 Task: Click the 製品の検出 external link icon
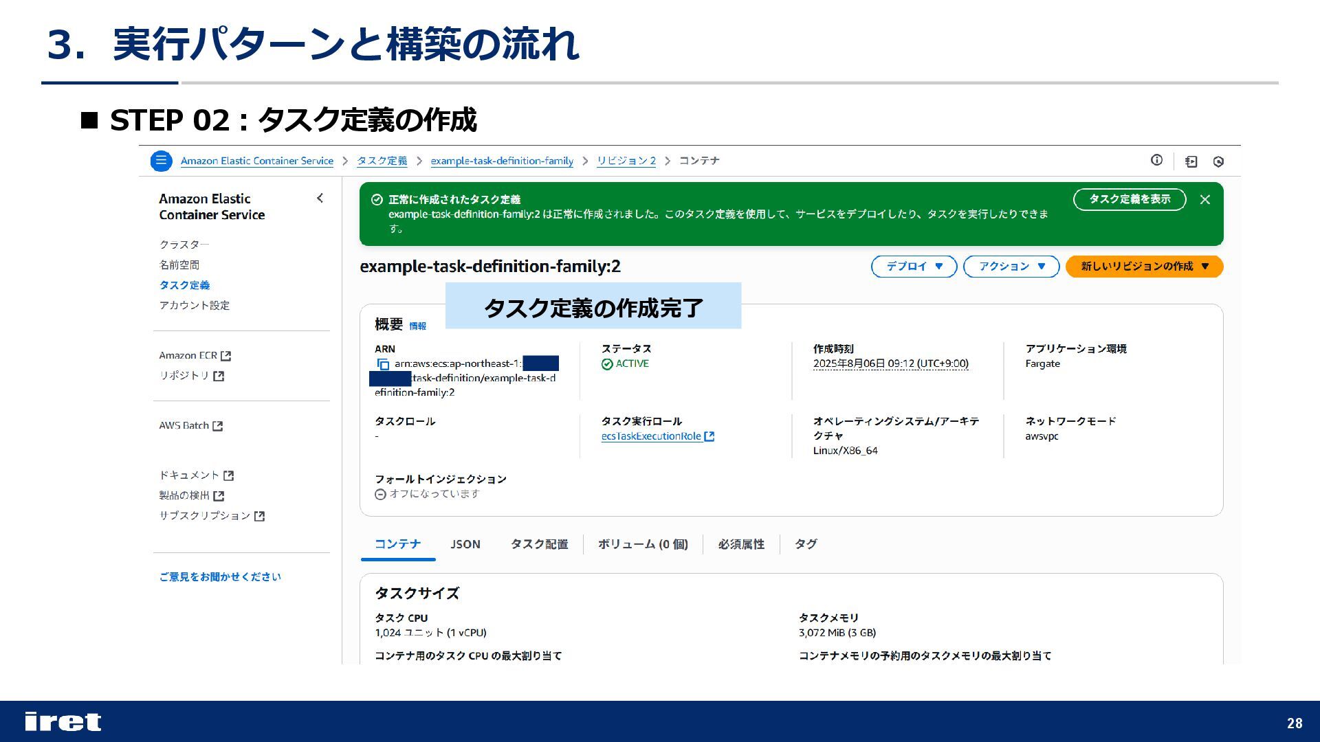[x=219, y=495]
